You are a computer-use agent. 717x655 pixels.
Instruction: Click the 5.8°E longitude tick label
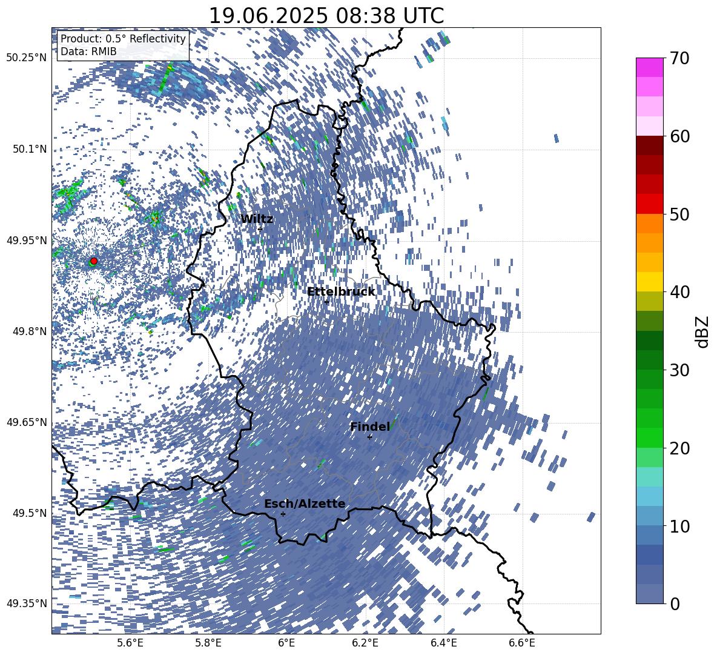208,643
